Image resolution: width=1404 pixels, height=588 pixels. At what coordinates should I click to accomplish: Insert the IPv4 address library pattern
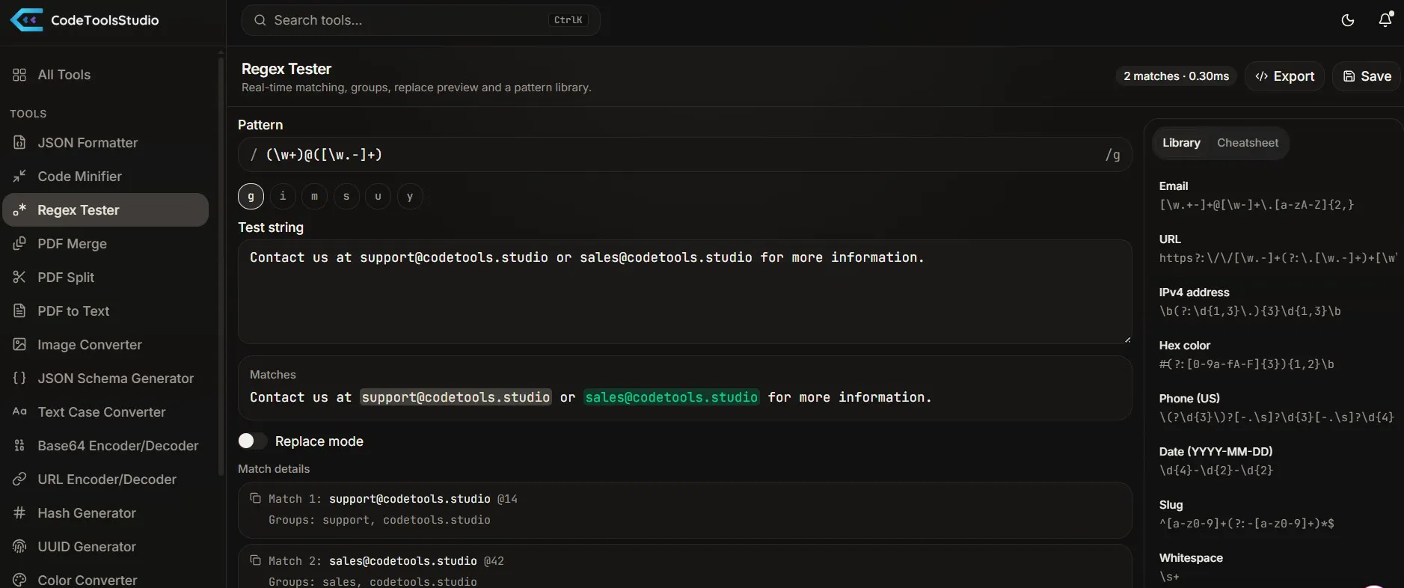click(1275, 301)
